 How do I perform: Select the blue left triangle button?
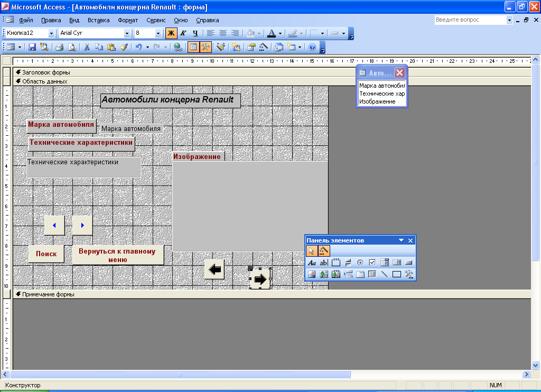point(54,226)
